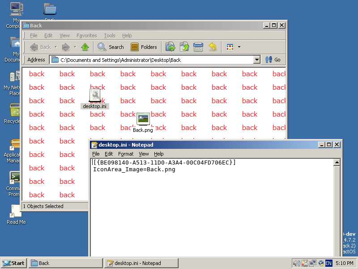This screenshot has height=269, width=358.
Task: Click the Copy To toolbar icon
Action: click(x=184, y=47)
